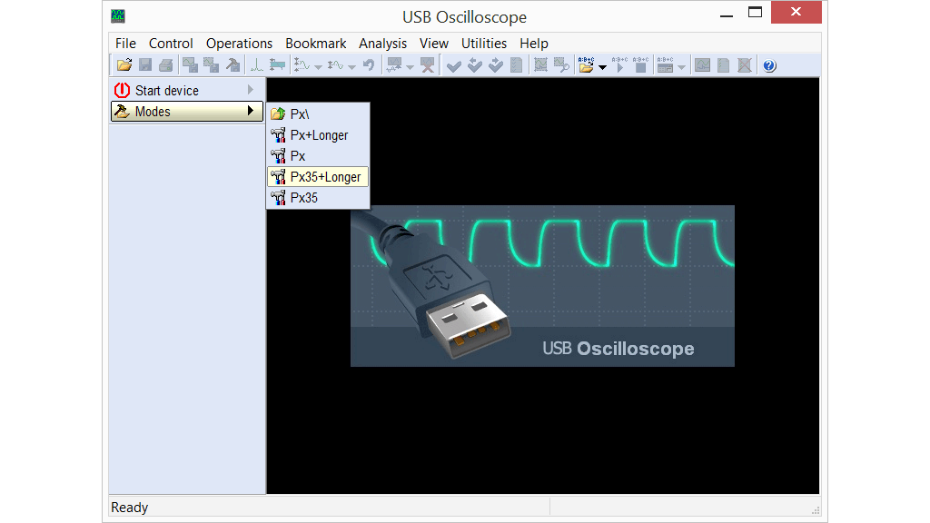This screenshot has width=930, height=523.
Task: Open the Control menu
Action: (x=171, y=44)
